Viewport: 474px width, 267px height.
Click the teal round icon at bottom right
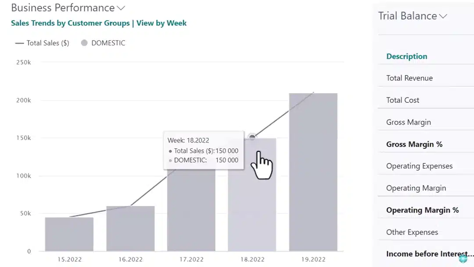point(463,259)
